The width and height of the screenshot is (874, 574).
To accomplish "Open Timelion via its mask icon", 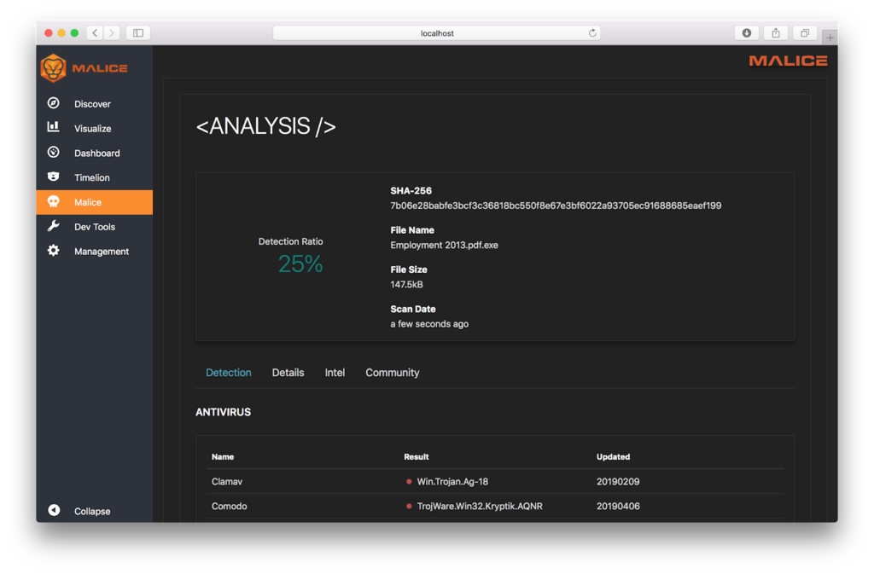I will 54,177.
